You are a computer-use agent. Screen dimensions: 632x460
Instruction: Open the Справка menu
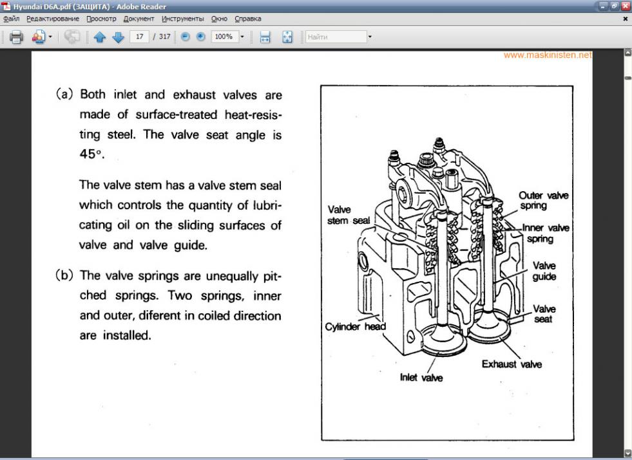click(248, 19)
